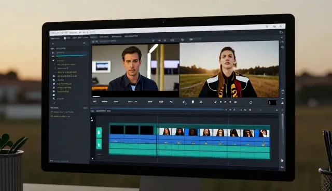332x191 pixels.
Task: Click the right preview showing the woman outdoors
Action: point(229,69)
